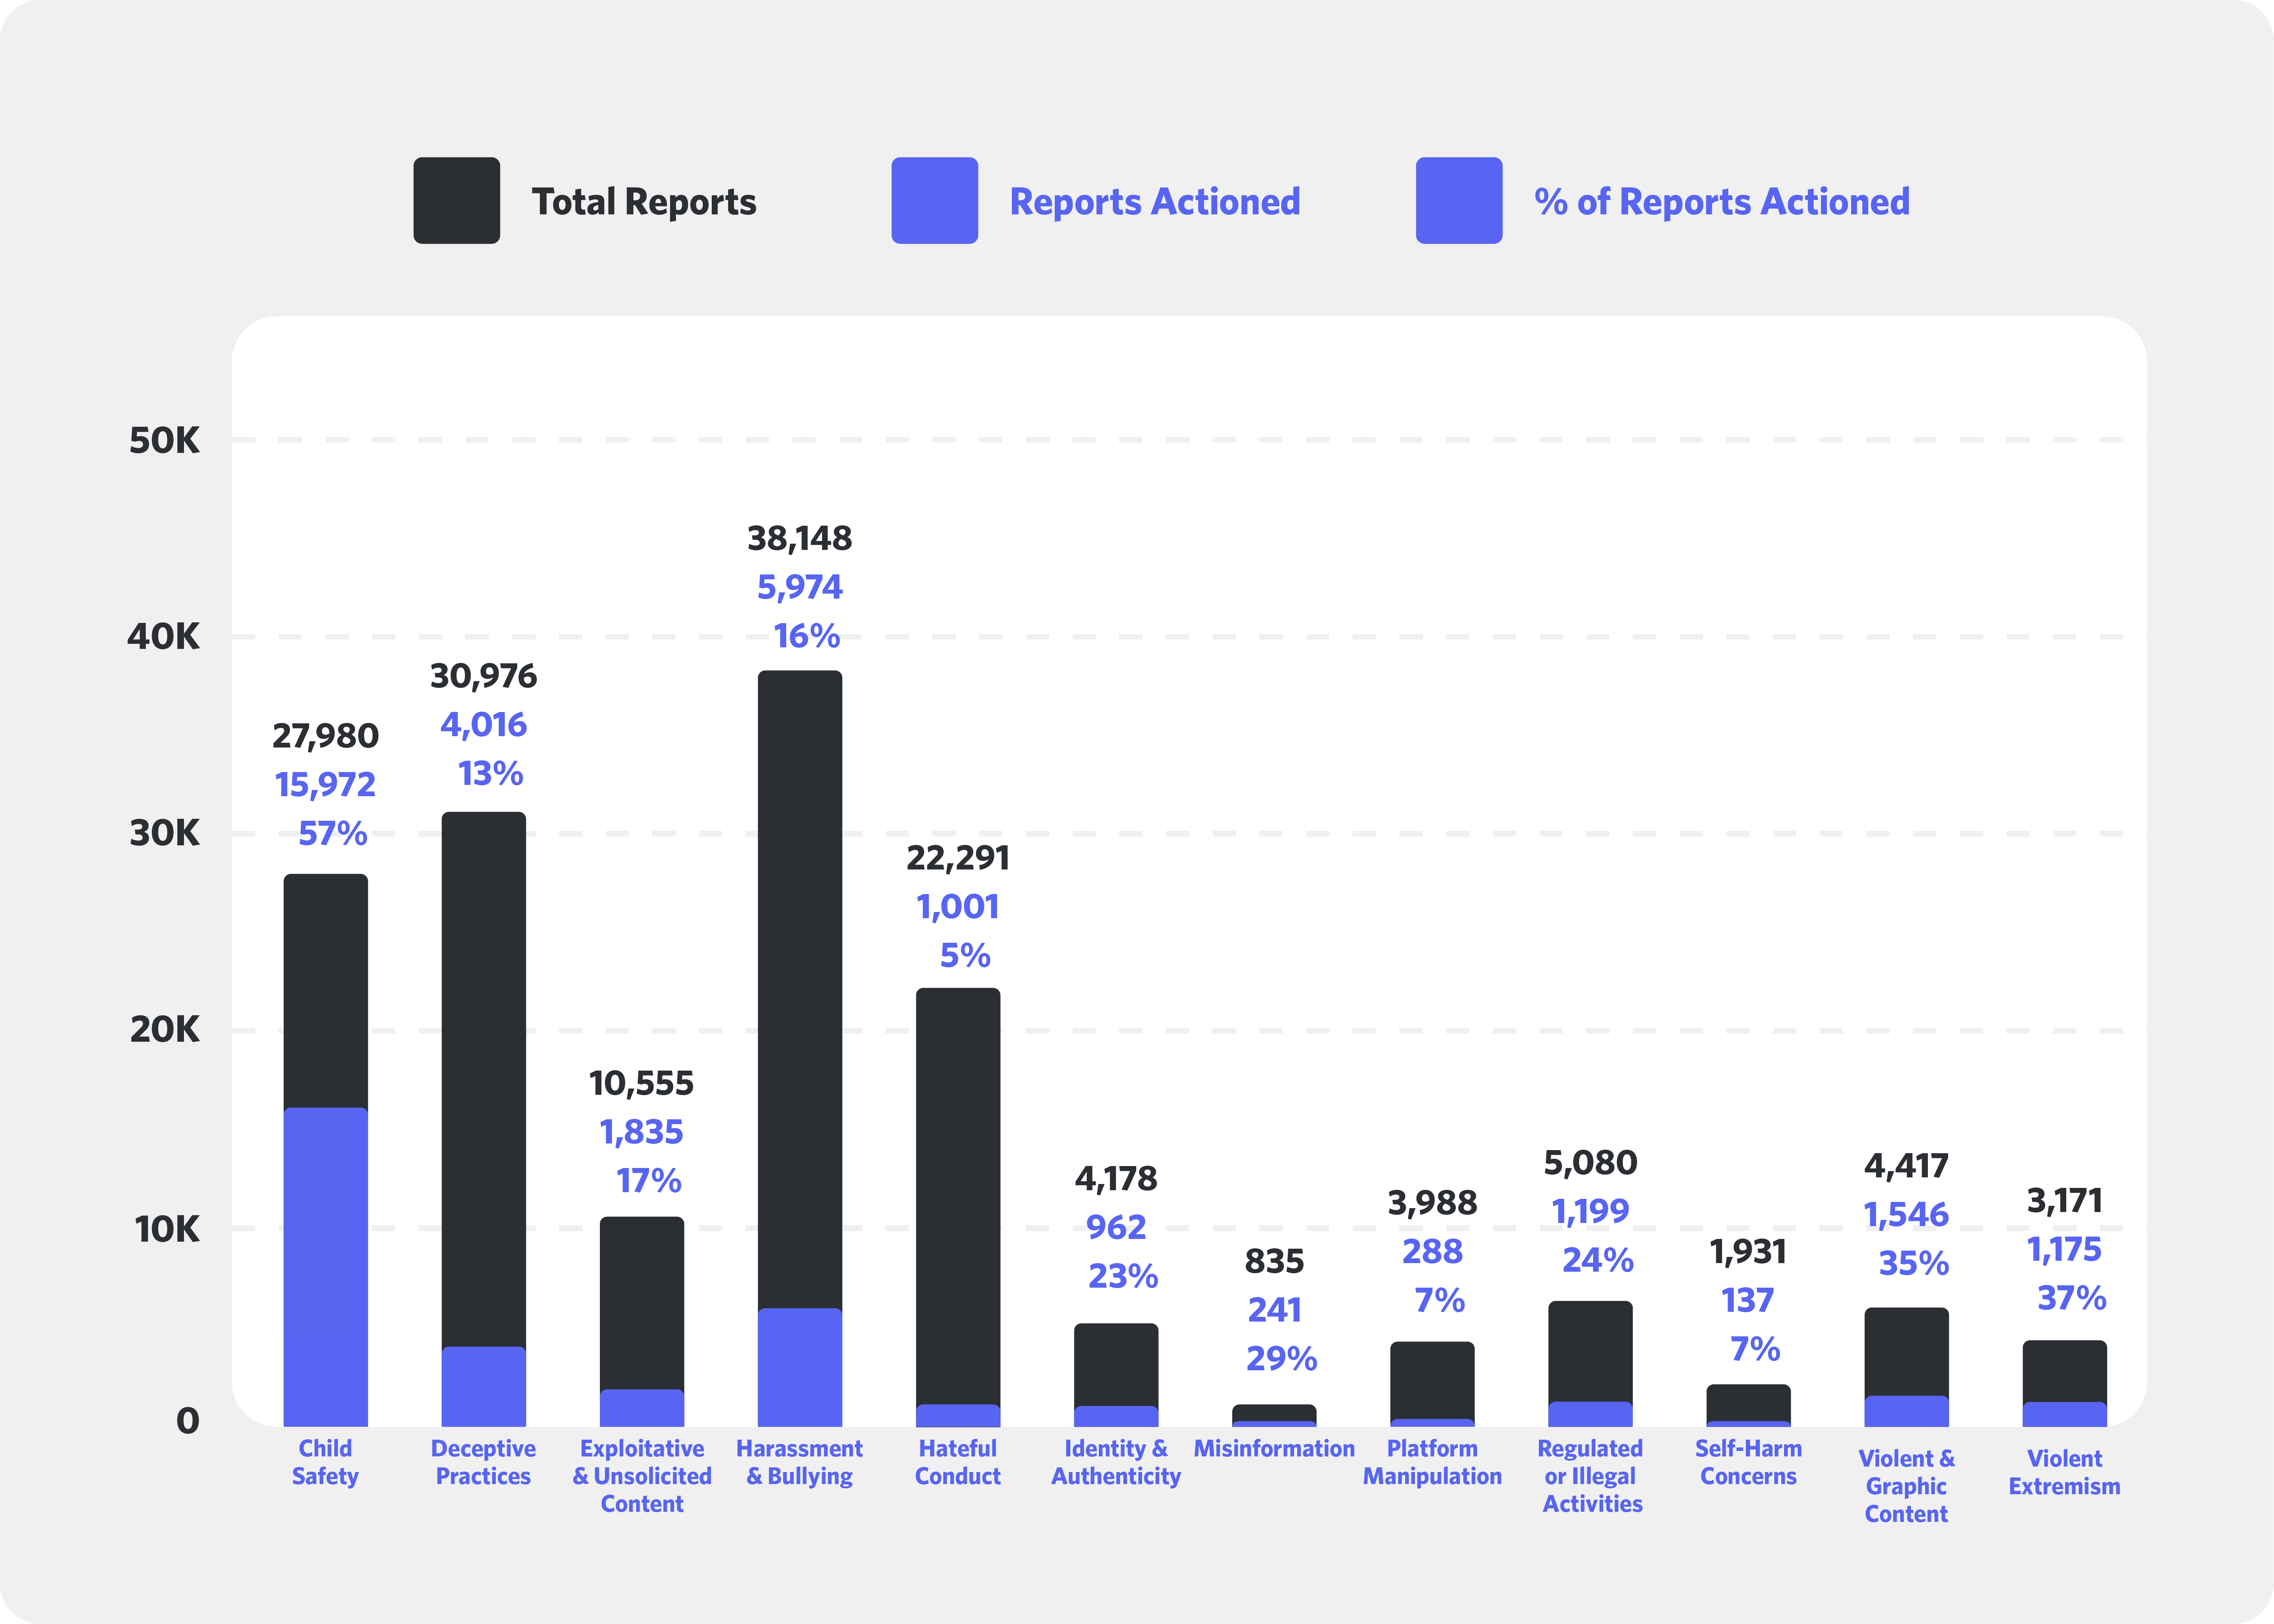Click the 50K y-axis tick label

click(164, 440)
